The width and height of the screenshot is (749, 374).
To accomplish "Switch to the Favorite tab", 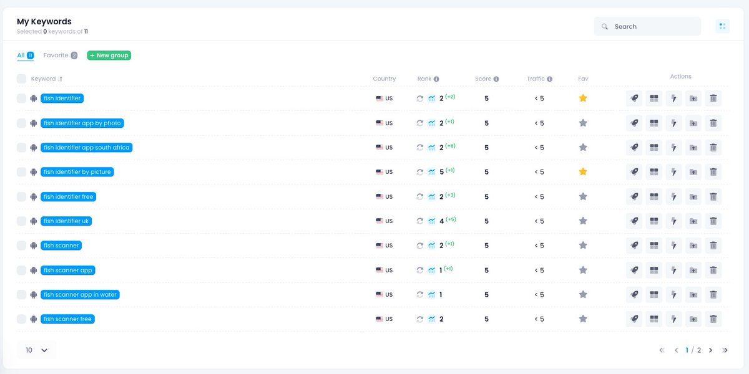I will coord(61,55).
